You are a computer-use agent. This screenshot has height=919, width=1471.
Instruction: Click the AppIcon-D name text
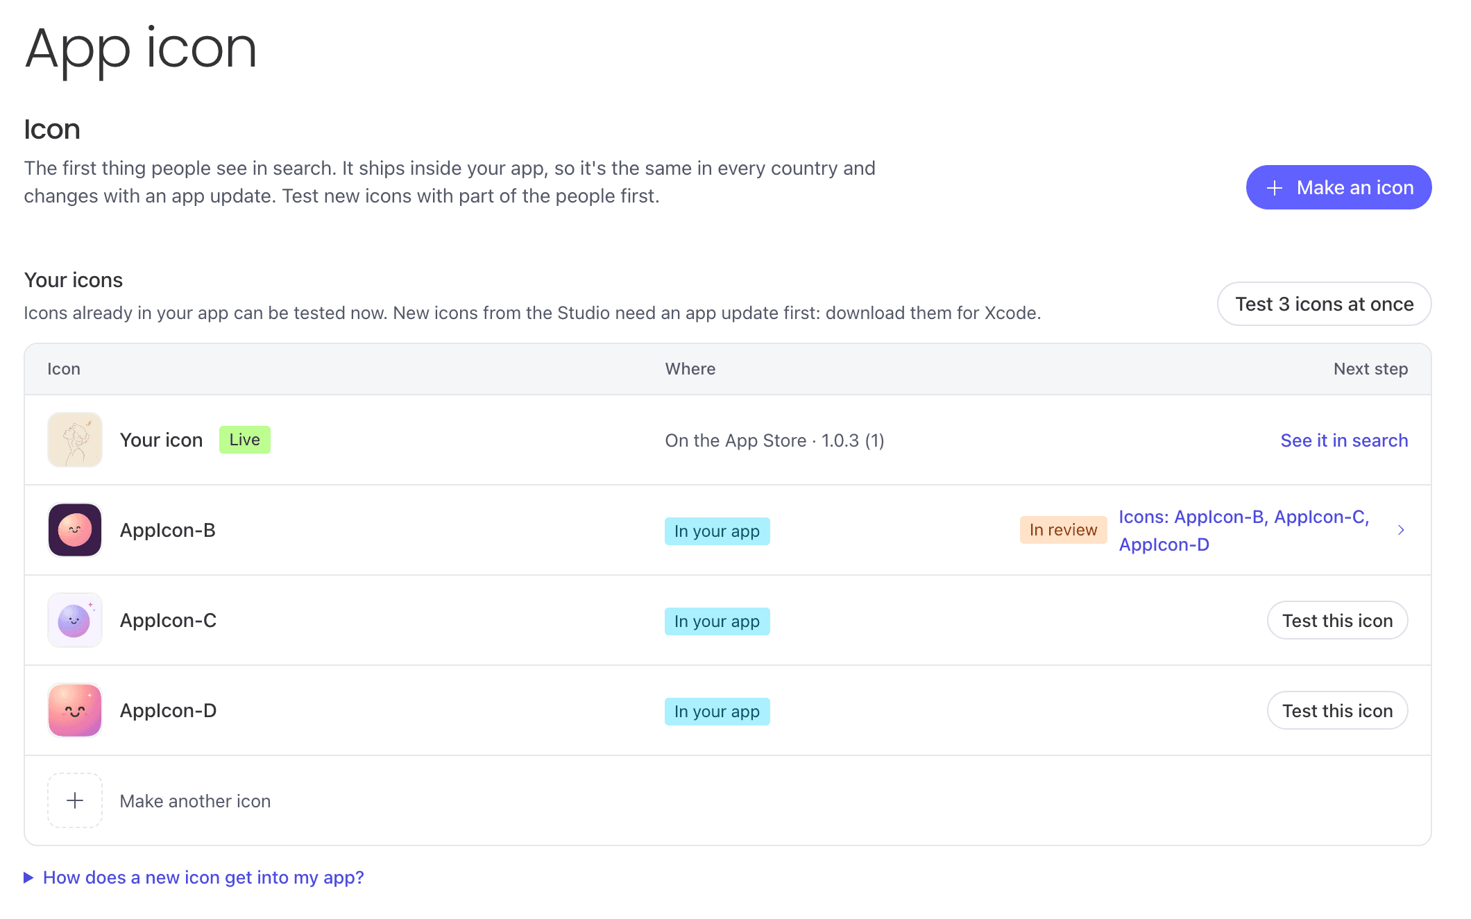coord(168,710)
